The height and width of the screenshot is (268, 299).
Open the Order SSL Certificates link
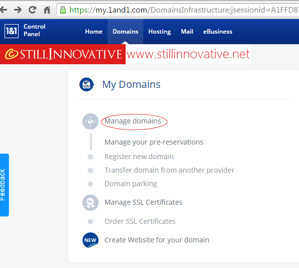coord(140,221)
